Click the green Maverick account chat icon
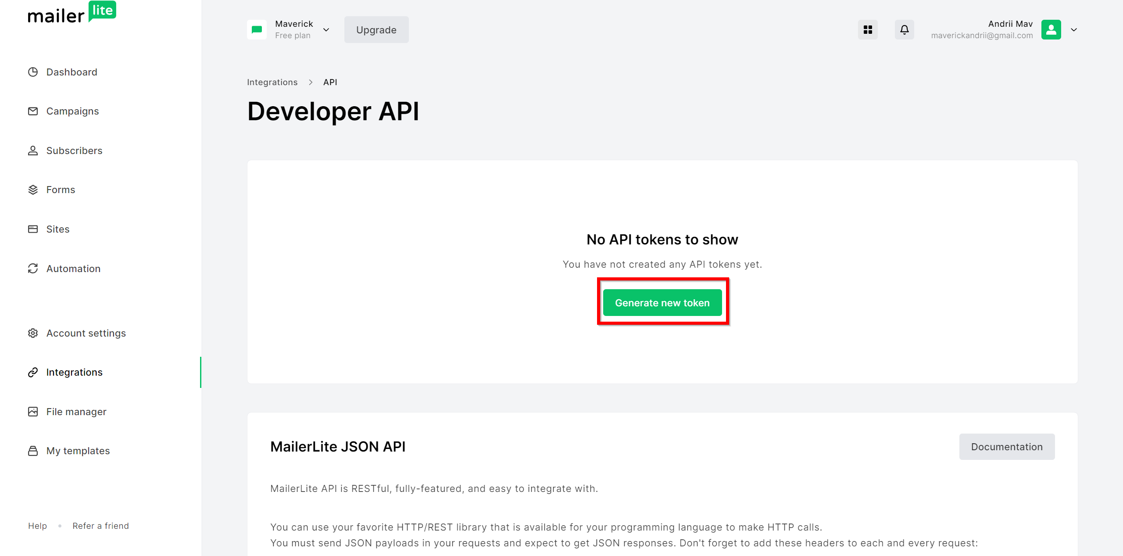 [257, 29]
